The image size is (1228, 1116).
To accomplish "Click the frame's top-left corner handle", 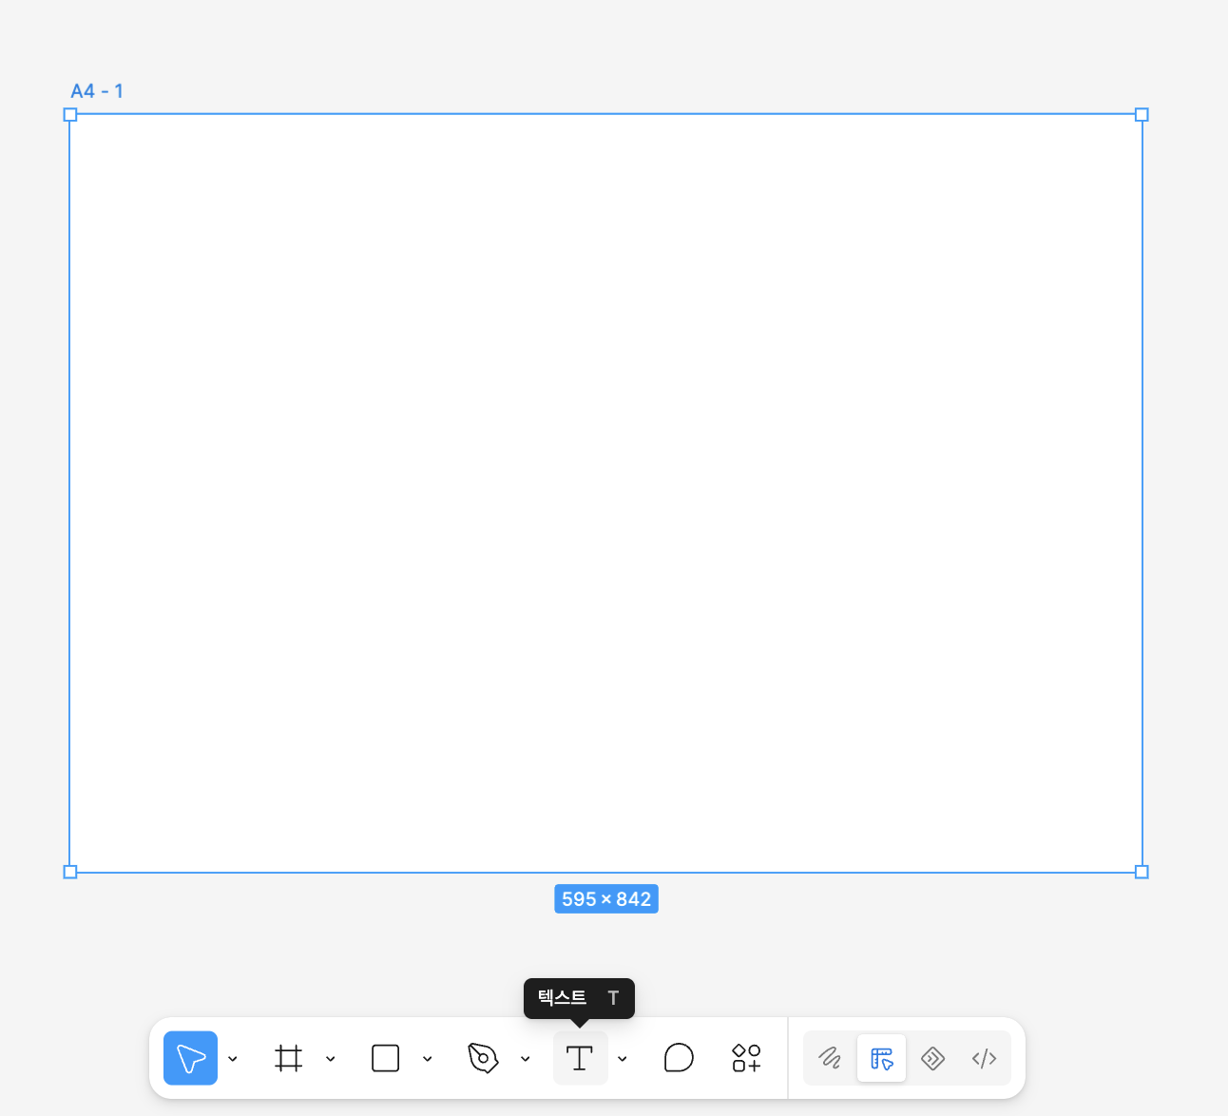I will (x=69, y=115).
